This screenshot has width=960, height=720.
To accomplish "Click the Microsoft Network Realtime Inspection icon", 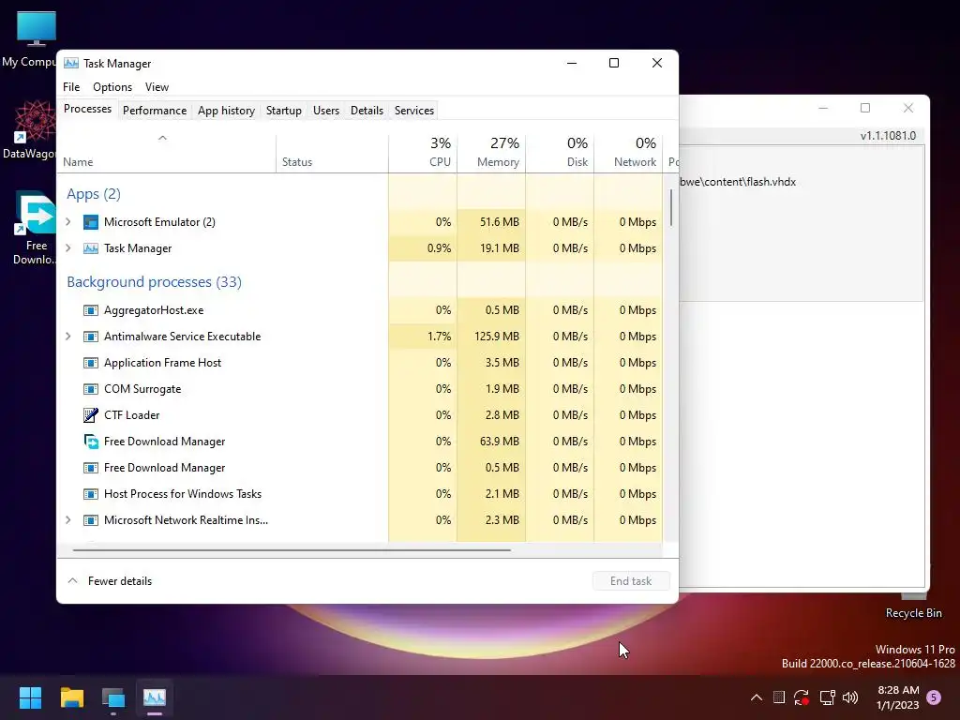I will (91, 520).
